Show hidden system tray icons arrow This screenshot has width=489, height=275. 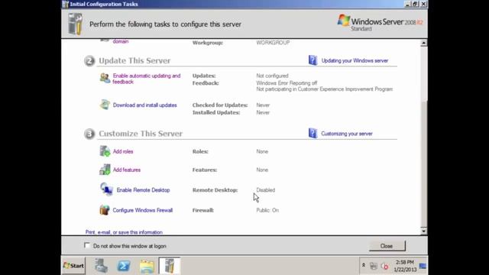click(364, 266)
